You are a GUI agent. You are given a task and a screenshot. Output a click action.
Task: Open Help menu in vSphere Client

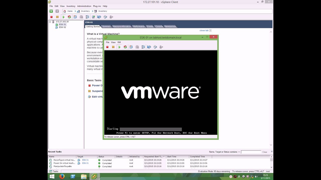105,6
